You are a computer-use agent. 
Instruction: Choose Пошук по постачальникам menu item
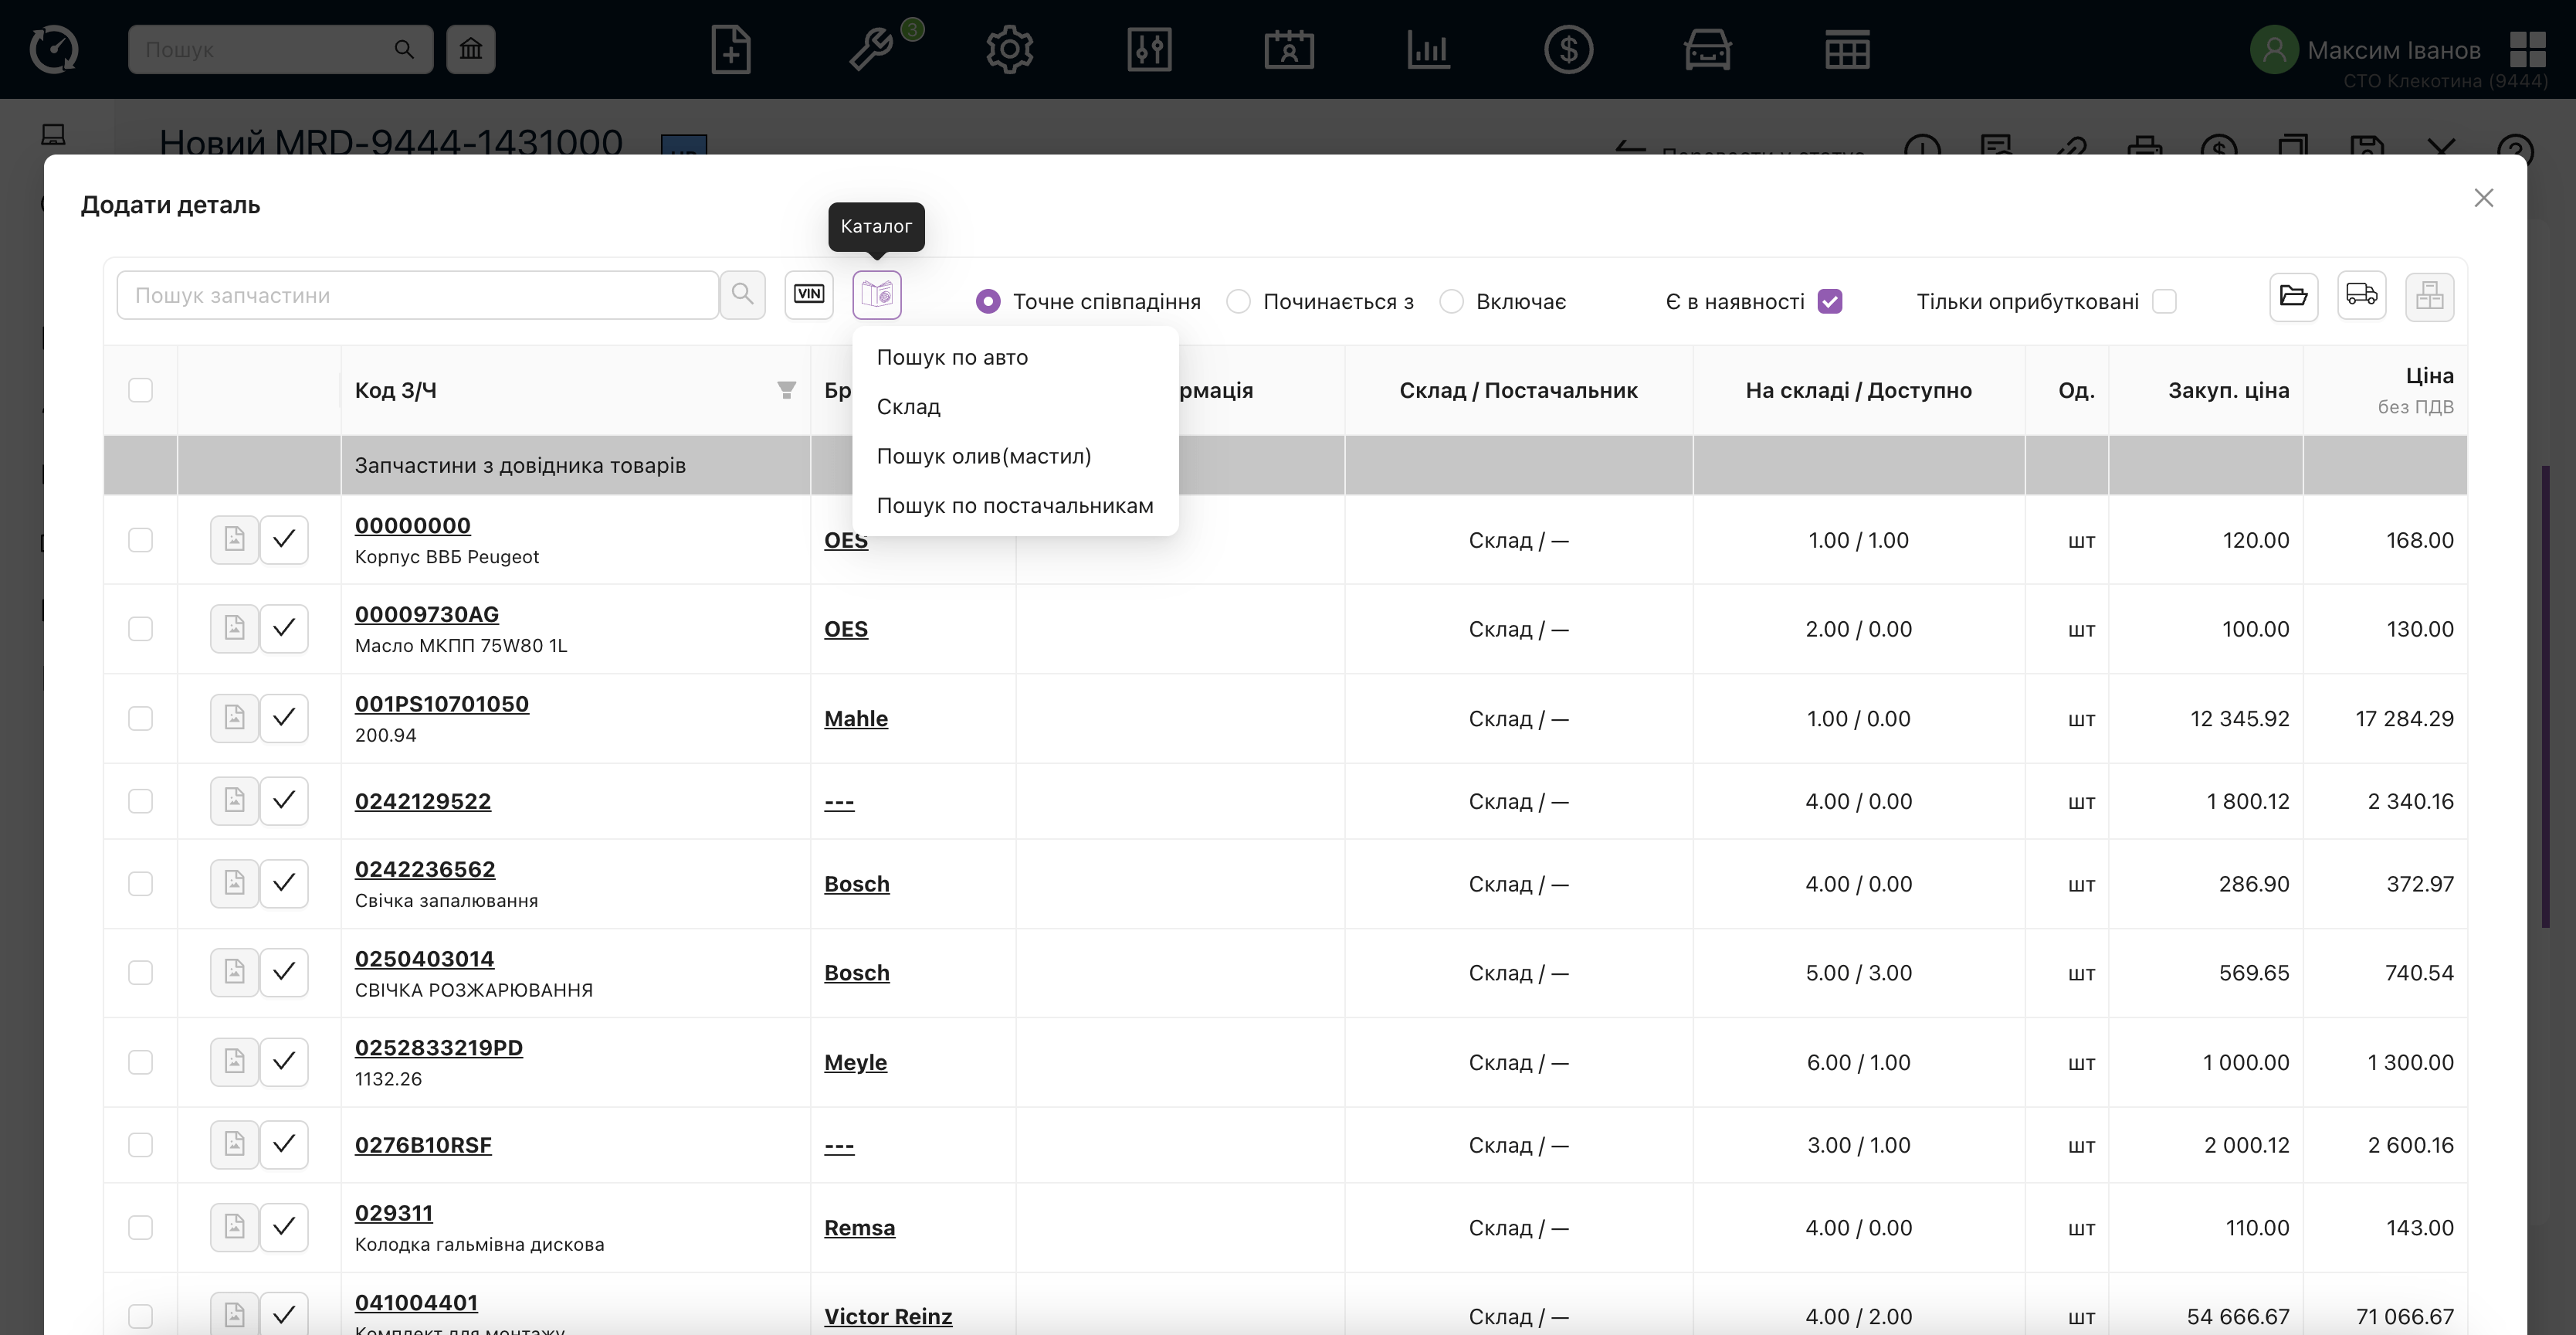point(1015,505)
